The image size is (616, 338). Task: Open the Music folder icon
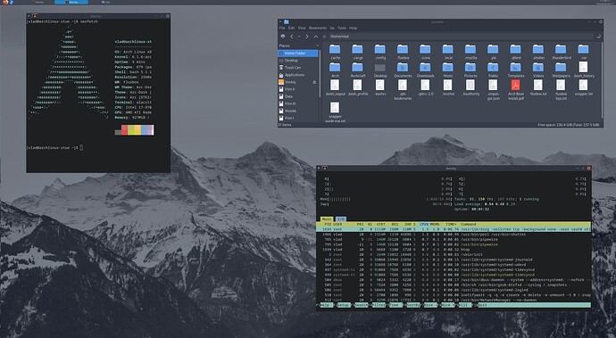448,68
